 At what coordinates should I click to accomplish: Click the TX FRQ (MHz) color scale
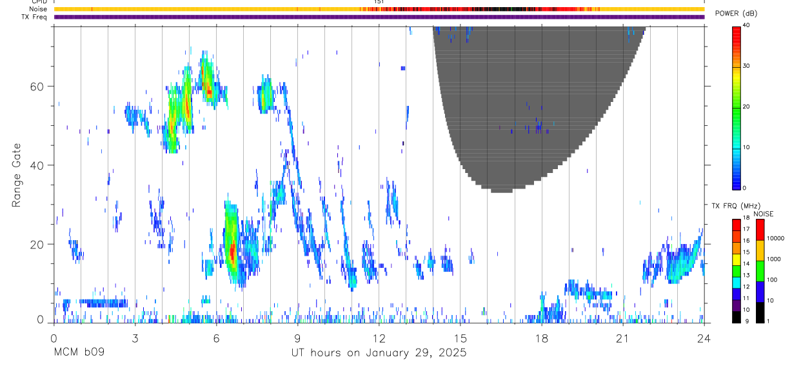736,270
